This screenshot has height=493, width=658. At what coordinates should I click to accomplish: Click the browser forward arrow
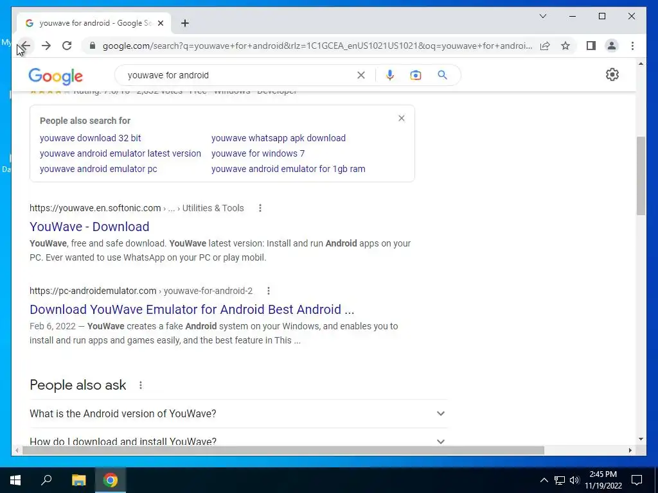pyautogui.click(x=46, y=46)
